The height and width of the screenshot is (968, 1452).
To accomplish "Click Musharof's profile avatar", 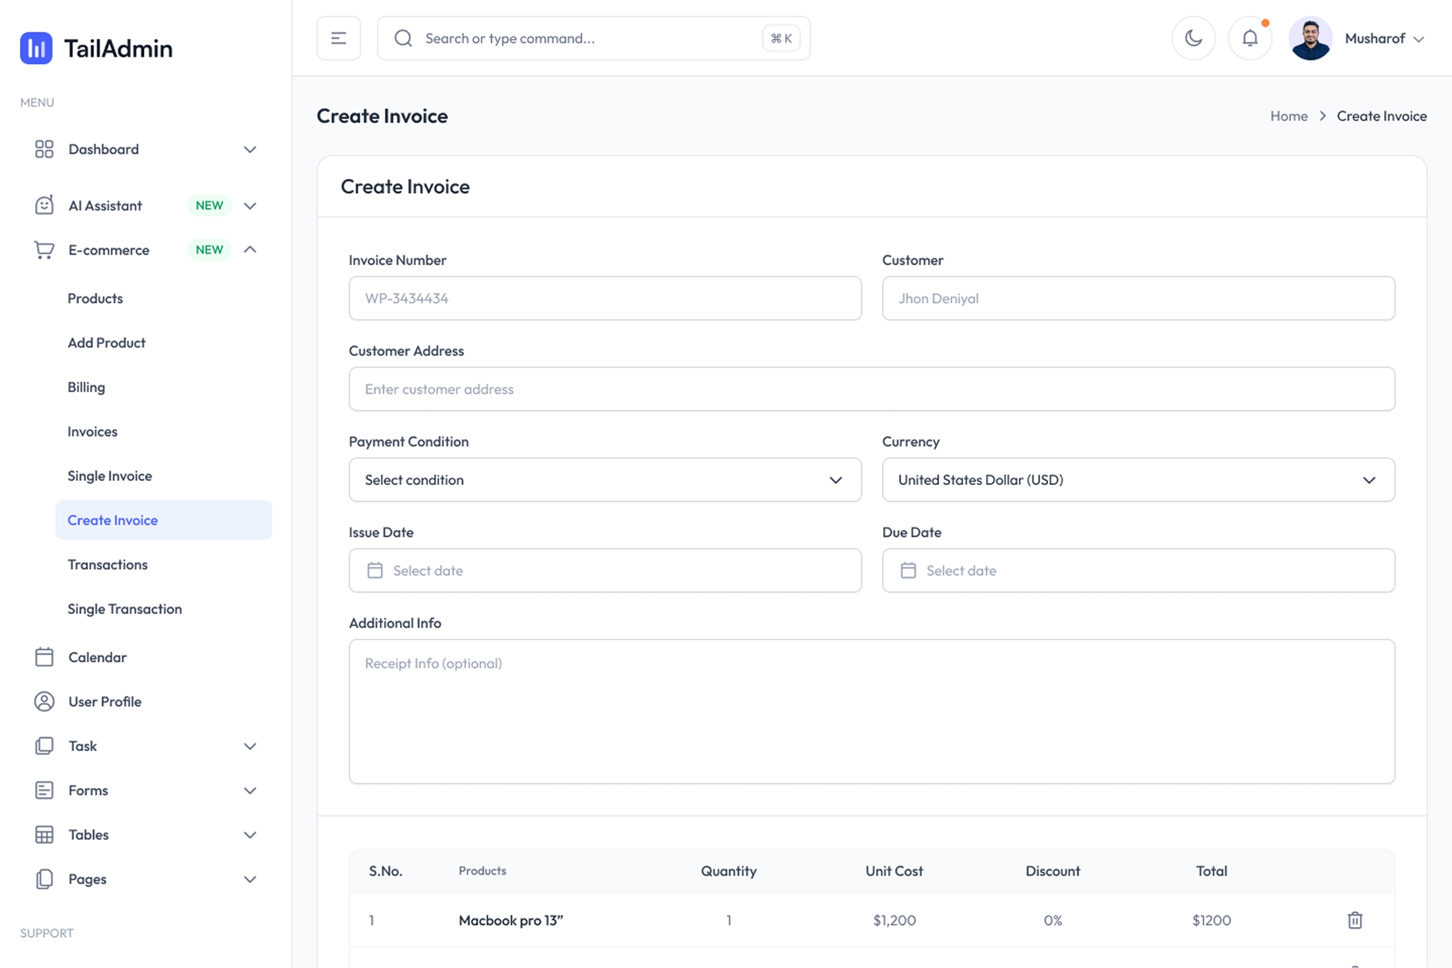I will pos(1310,38).
